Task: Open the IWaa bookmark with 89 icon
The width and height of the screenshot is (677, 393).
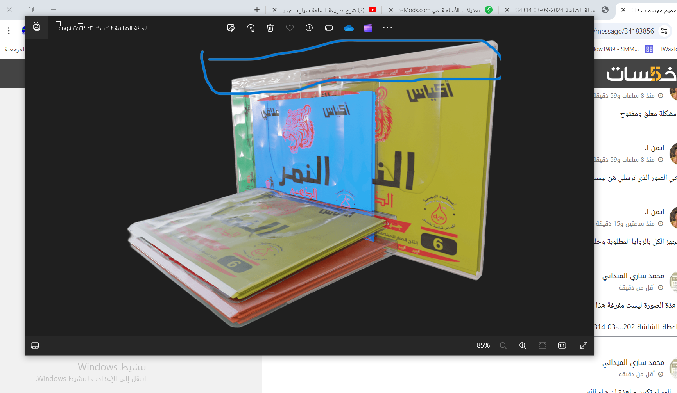Action: click(x=661, y=49)
